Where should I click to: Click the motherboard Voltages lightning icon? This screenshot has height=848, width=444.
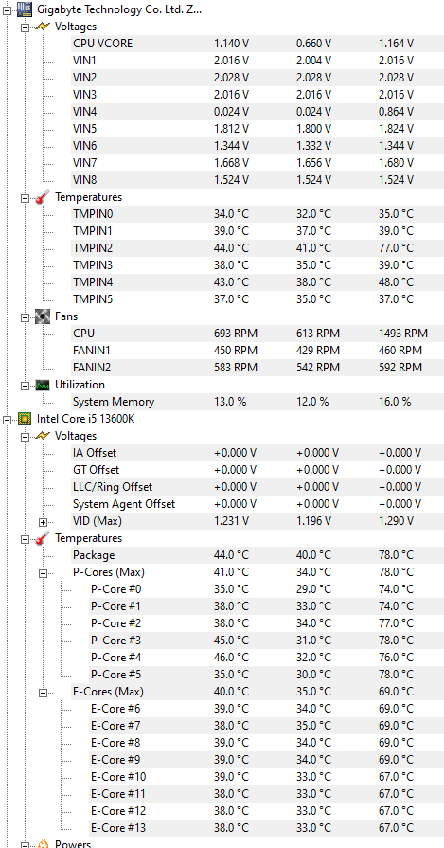pyautogui.click(x=43, y=26)
